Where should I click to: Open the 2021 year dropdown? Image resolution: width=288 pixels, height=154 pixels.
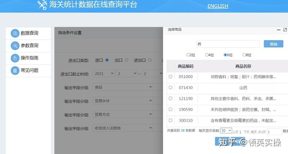(104, 73)
